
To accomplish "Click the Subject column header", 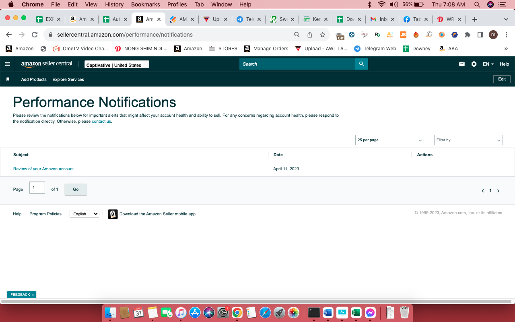I will [21, 155].
